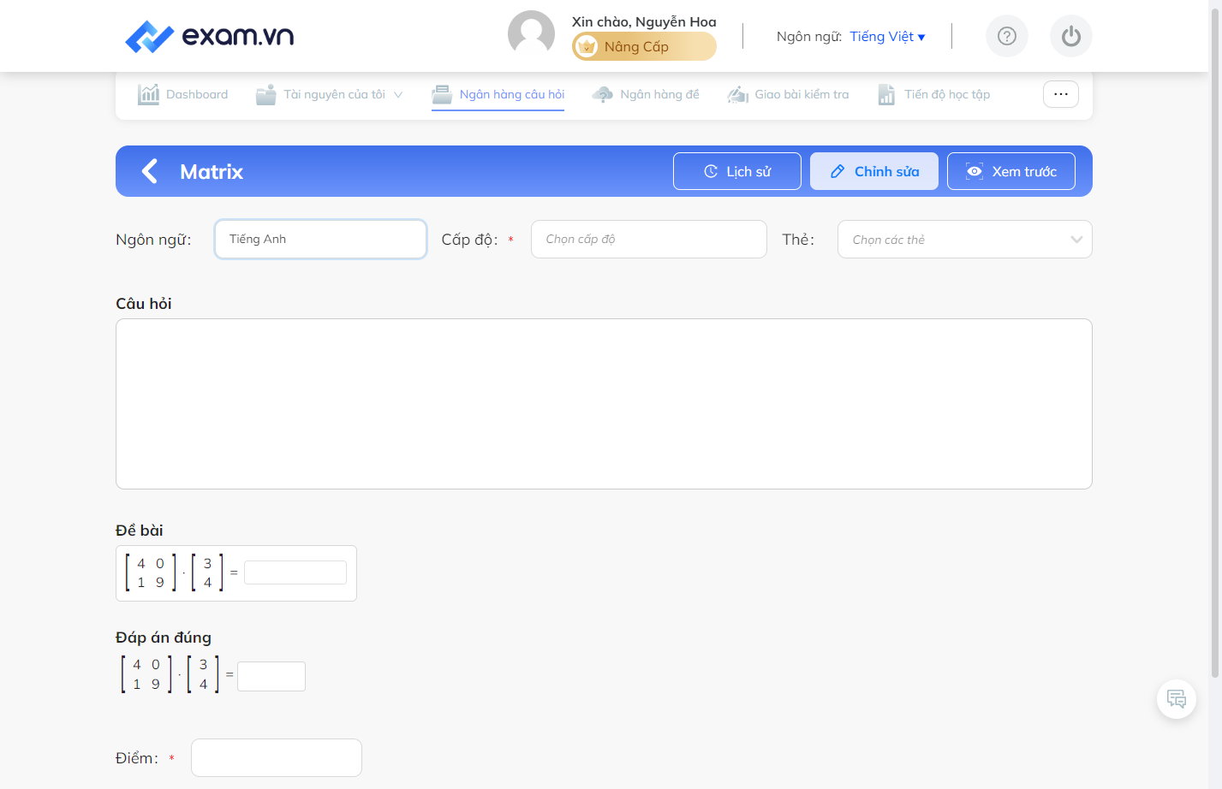1222x789 pixels.
Task: Open the Tiếng Việt language dropdown
Action: click(x=887, y=37)
